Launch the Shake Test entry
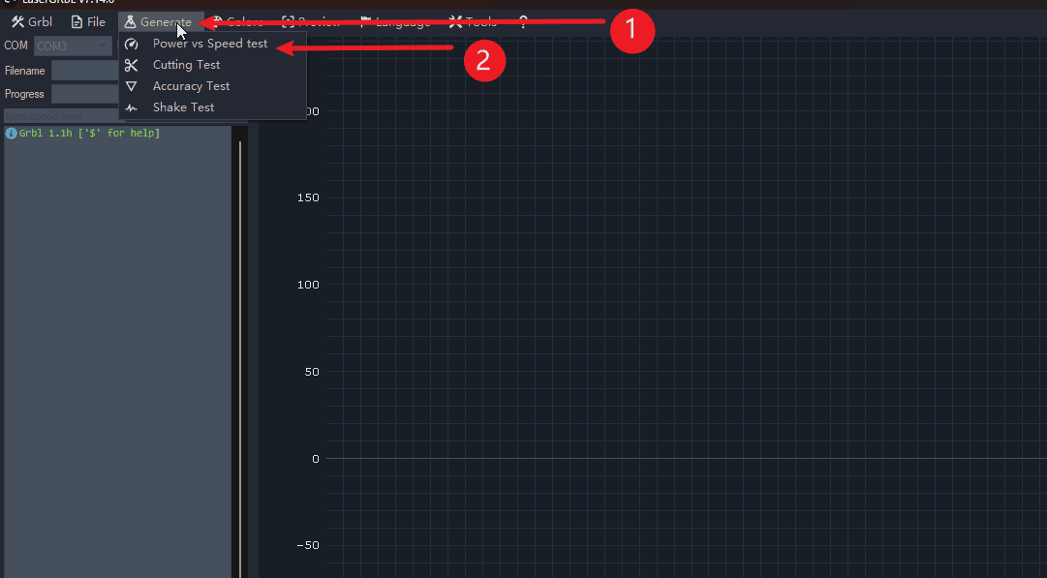1047x578 pixels. pos(183,107)
